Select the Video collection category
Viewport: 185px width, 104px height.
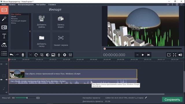point(18,21)
